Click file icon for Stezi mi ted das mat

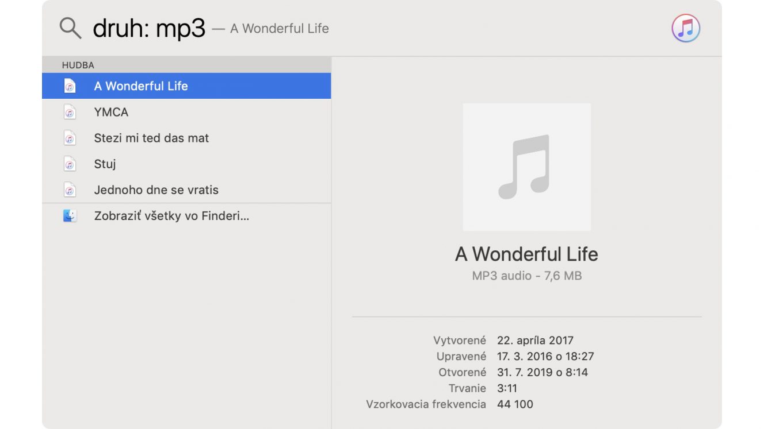tap(70, 138)
